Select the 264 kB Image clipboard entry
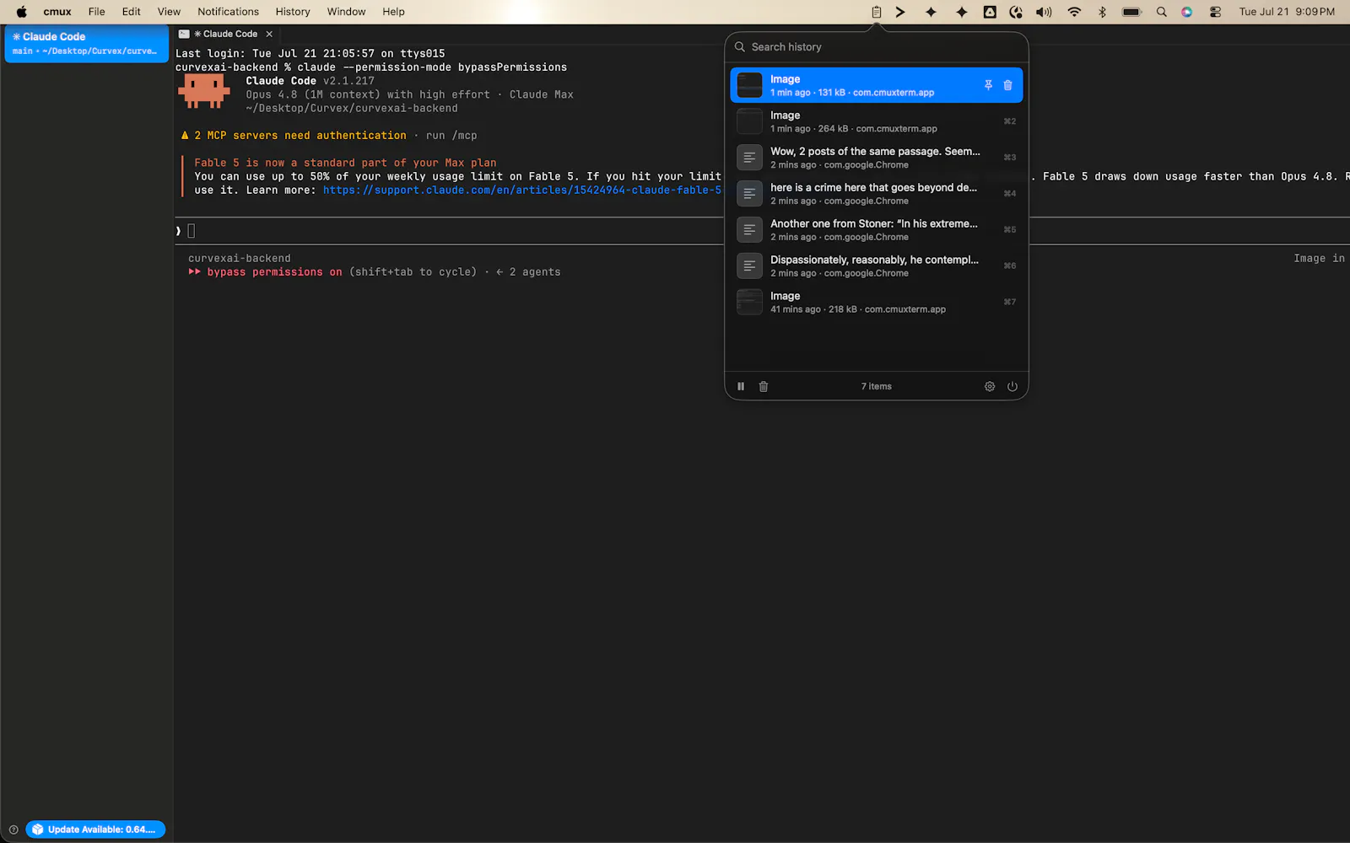The image size is (1350, 843). (x=877, y=121)
